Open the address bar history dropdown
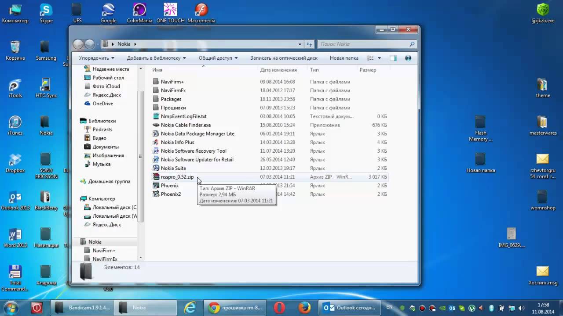This screenshot has width=563, height=316. (300, 44)
